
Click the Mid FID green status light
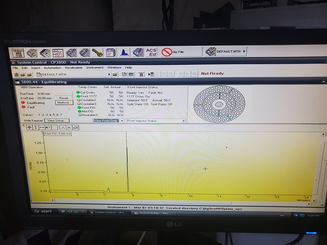80,111
